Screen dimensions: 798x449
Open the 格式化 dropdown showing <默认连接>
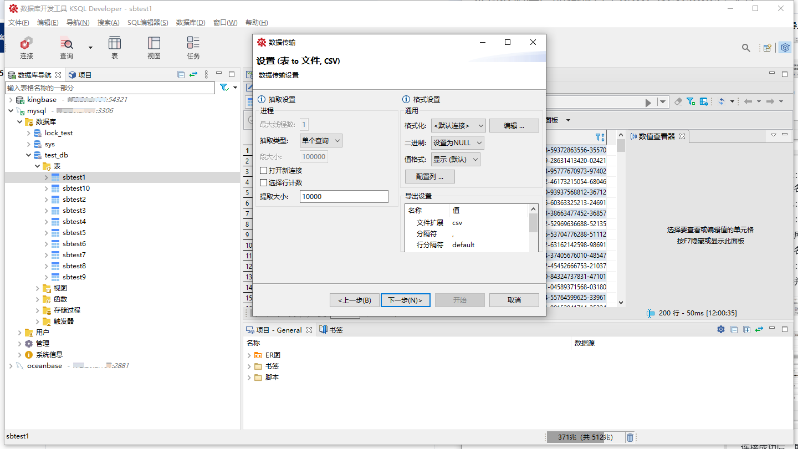(x=458, y=126)
